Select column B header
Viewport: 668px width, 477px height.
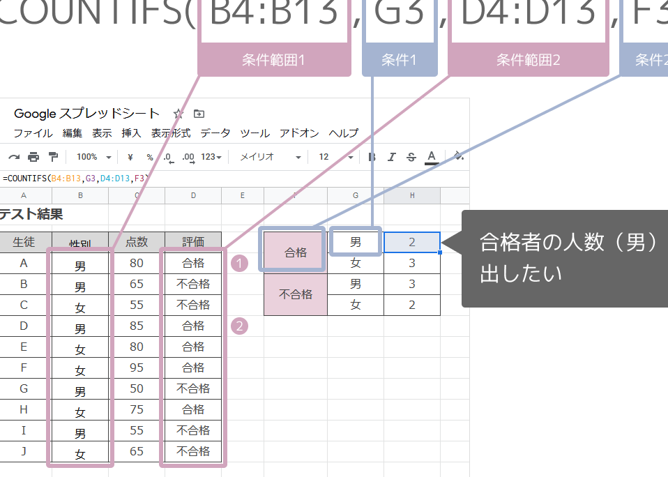click(80, 195)
